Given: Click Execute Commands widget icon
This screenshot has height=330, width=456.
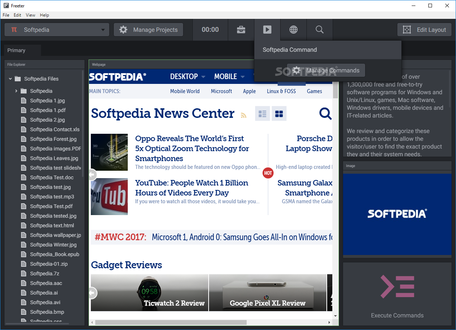Looking at the screenshot, I should click(397, 286).
